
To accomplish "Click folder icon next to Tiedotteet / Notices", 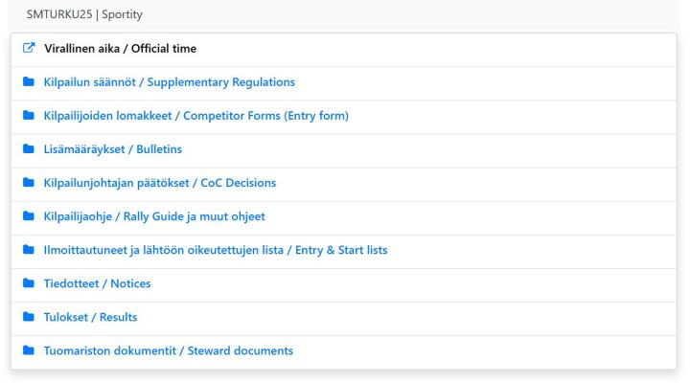I will [28, 283].
